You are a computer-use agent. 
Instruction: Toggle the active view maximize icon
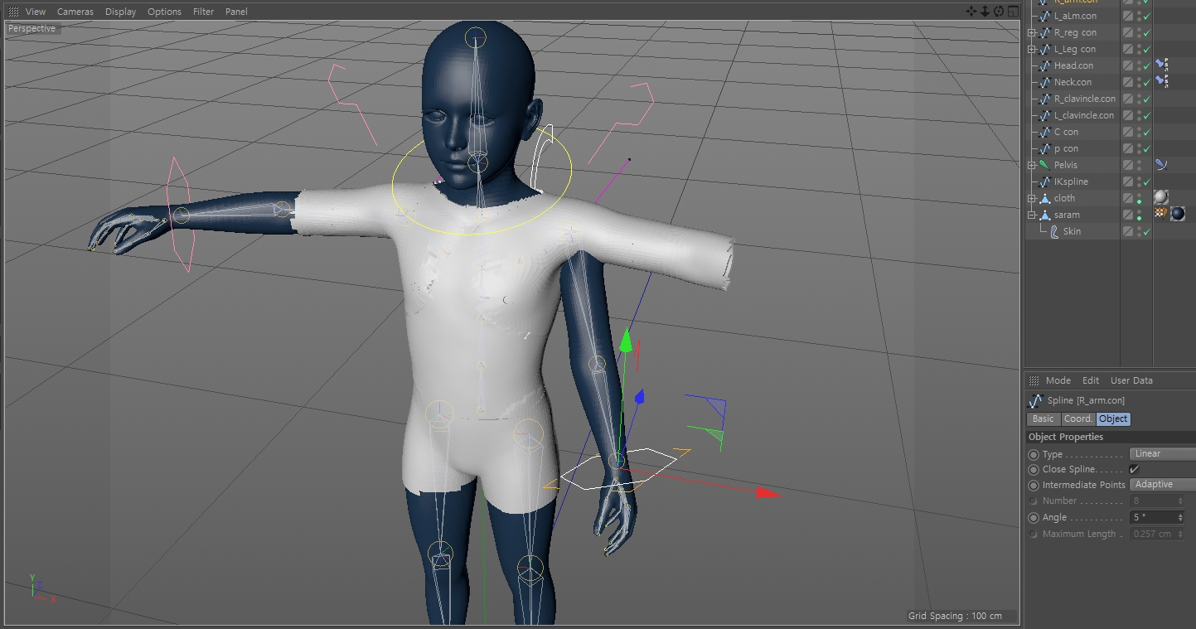[1012, 12]
